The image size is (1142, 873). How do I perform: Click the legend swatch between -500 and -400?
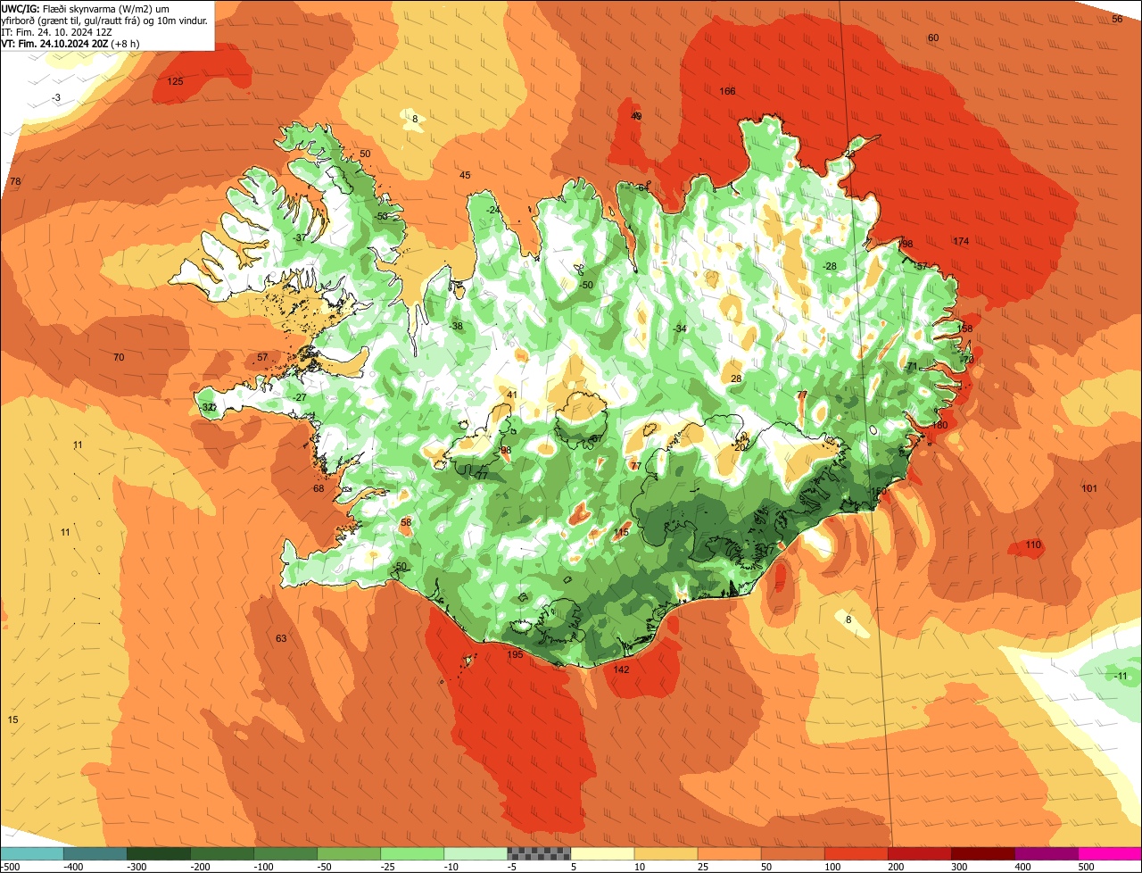[x=32, y=853]
